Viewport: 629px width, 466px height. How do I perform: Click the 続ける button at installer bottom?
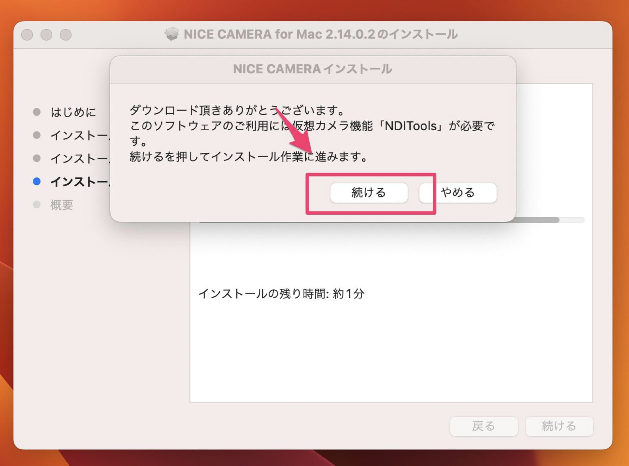point(559,426)
